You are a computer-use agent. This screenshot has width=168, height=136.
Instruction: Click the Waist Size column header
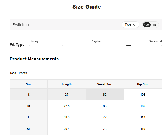105,84
